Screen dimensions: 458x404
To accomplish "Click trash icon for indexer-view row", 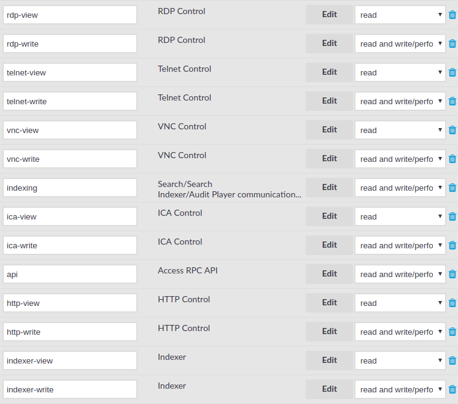I will 452,360.
